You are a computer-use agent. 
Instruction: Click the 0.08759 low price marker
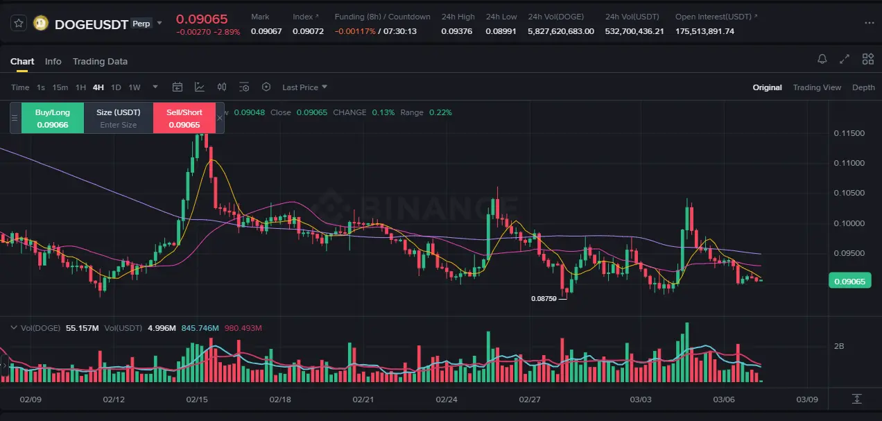pyautogui.click(x=544, y=299)
